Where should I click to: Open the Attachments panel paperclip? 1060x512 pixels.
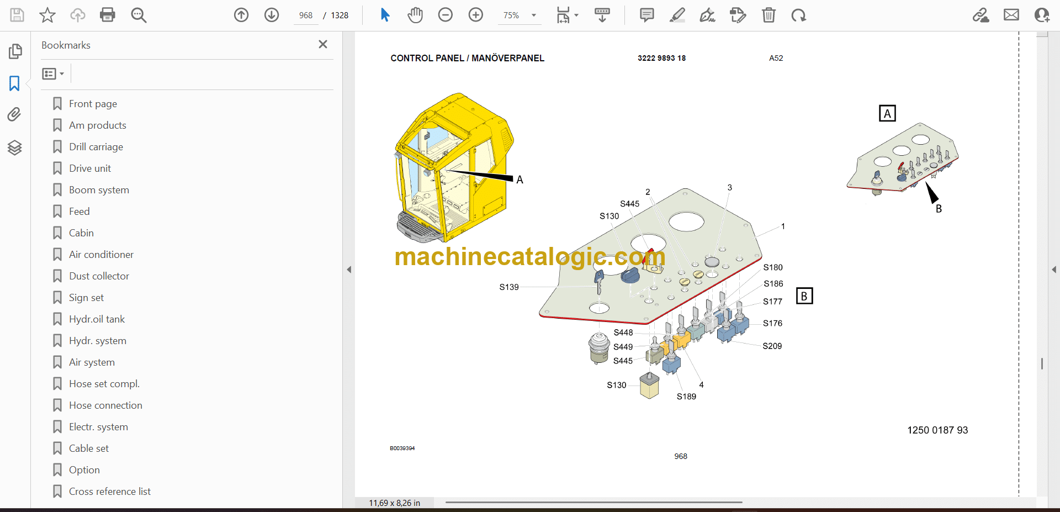15,114
